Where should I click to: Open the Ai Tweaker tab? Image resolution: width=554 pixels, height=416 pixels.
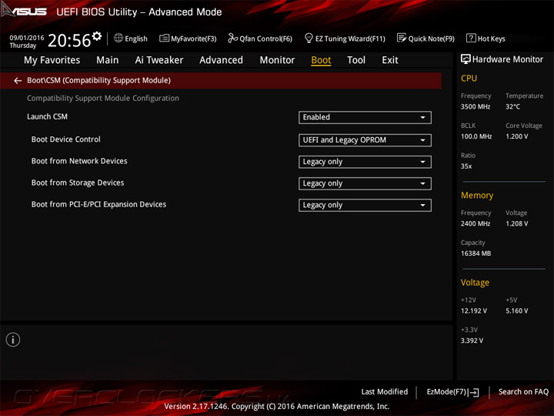pyautogui.click(x=159, y=60)
